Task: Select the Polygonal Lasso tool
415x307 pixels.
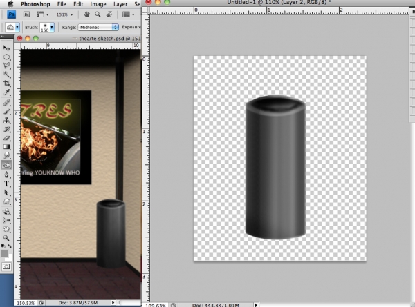Action: coord(6,66)
